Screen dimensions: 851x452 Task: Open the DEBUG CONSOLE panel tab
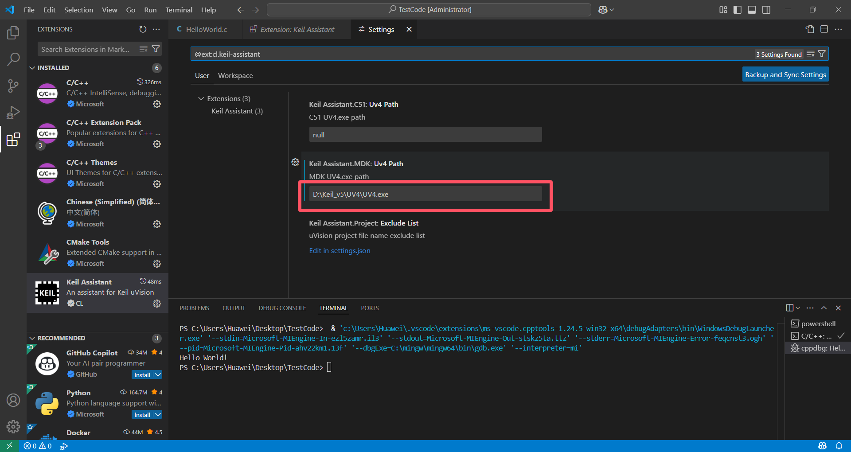point(282,308)
